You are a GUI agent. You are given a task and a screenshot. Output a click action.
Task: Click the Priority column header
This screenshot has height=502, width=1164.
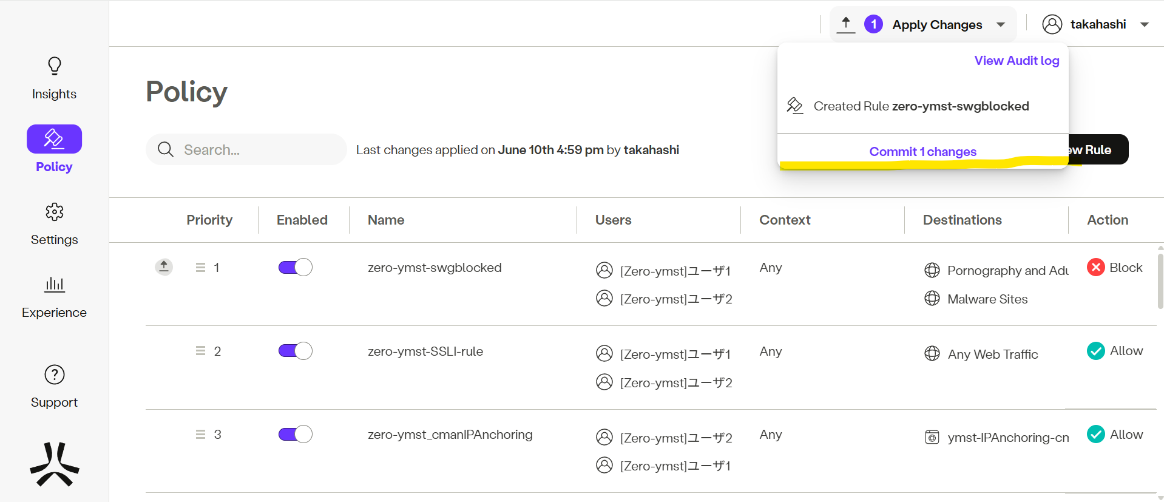pyautogui.click(x=209, y=220)
